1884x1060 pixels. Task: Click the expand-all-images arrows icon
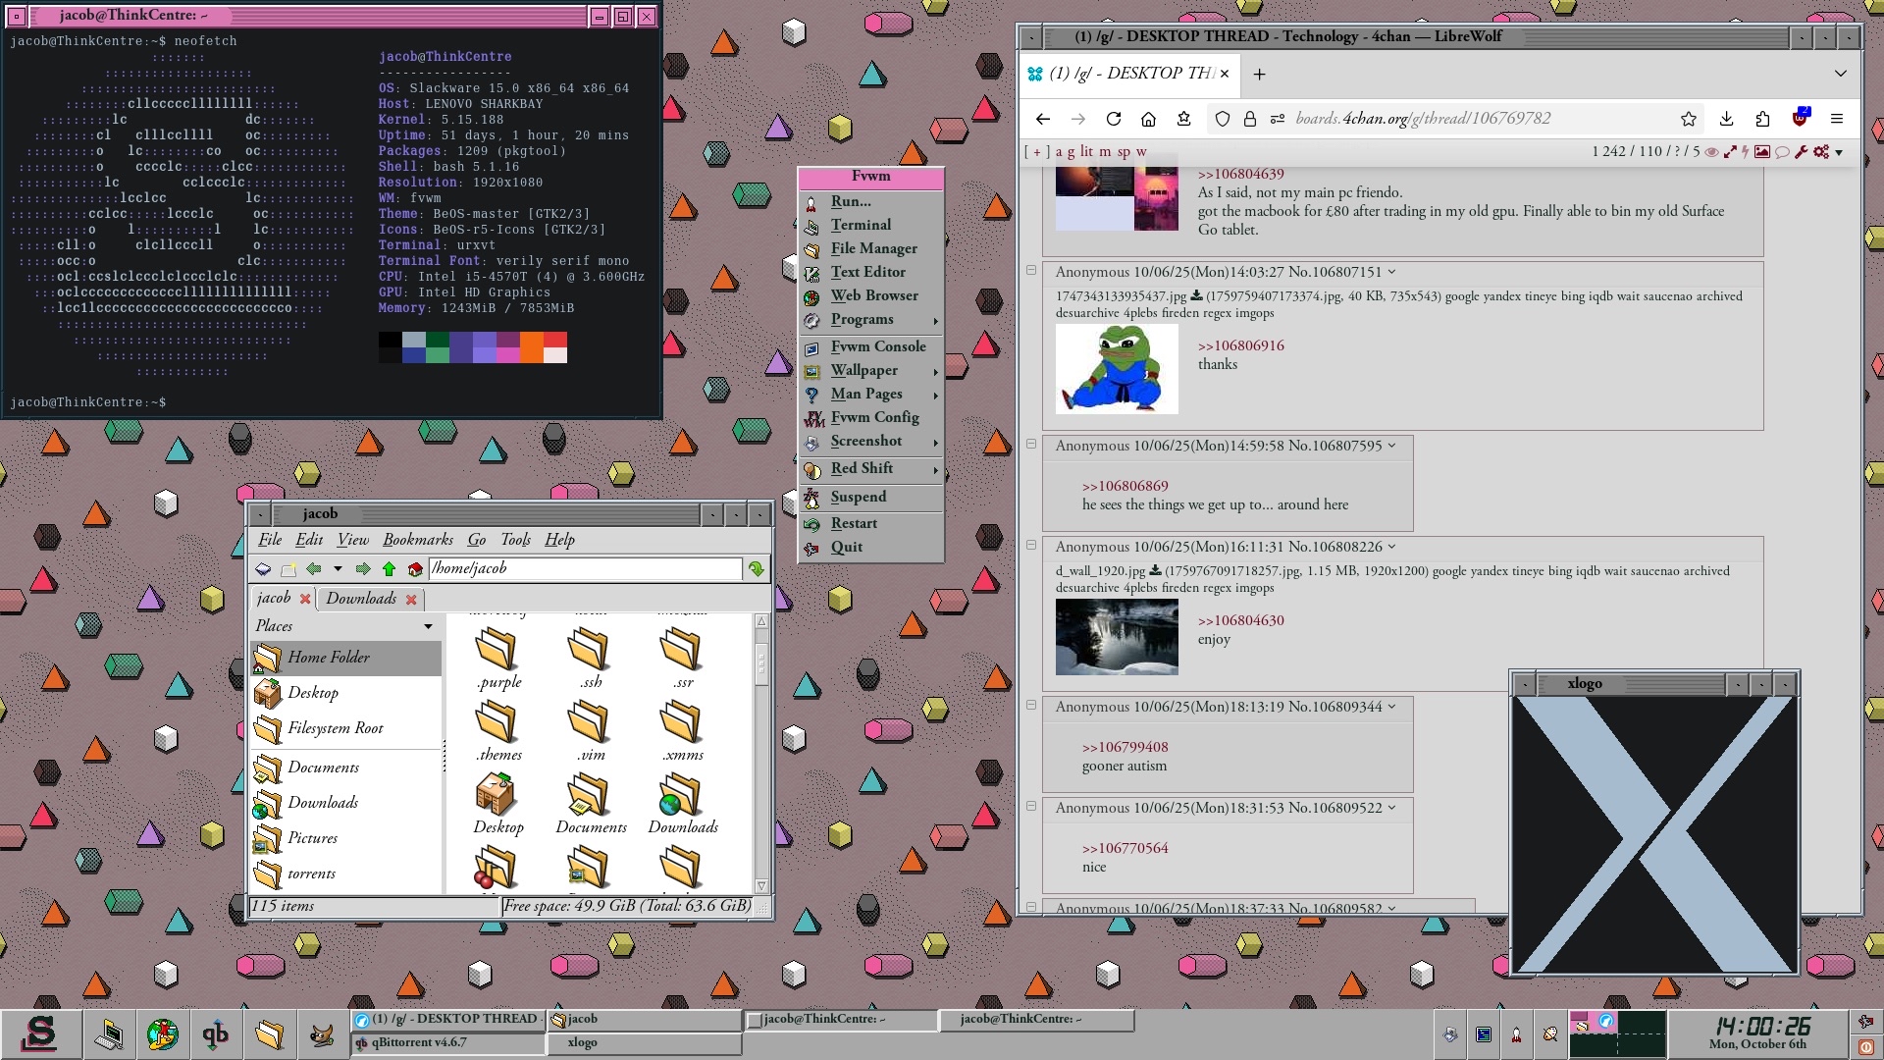tap(1730, 151)
